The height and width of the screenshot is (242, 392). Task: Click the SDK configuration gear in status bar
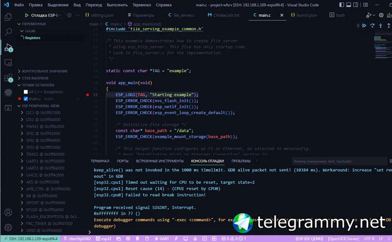(128, 239)
